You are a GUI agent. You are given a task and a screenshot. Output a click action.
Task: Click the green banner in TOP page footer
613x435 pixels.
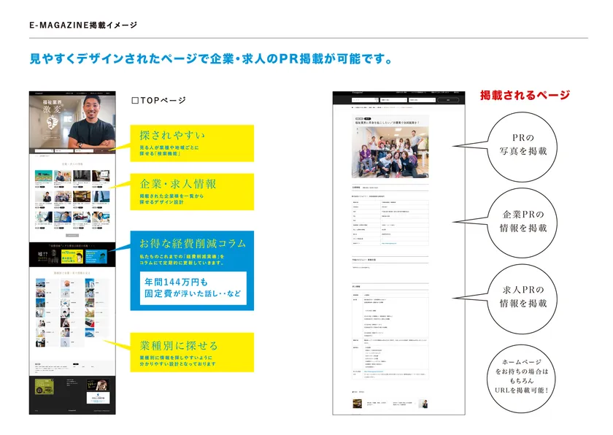click(x=45, y=386)
